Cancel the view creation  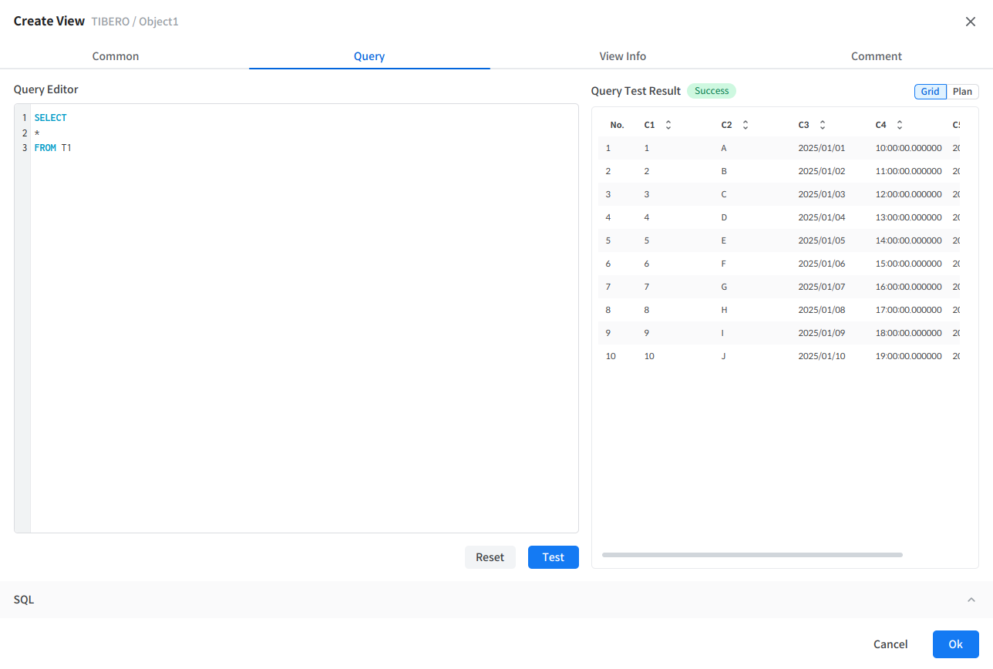click(890, 644)
